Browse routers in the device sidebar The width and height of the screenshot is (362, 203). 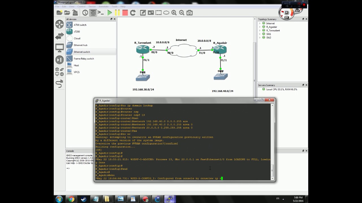tap(59, 24)
